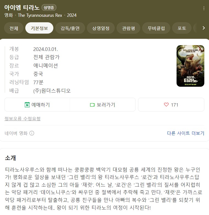Image resolution: width=209 pixels, height=215 pixels.
Task: Click the 예매하기 button
Action: click(37, 105)
